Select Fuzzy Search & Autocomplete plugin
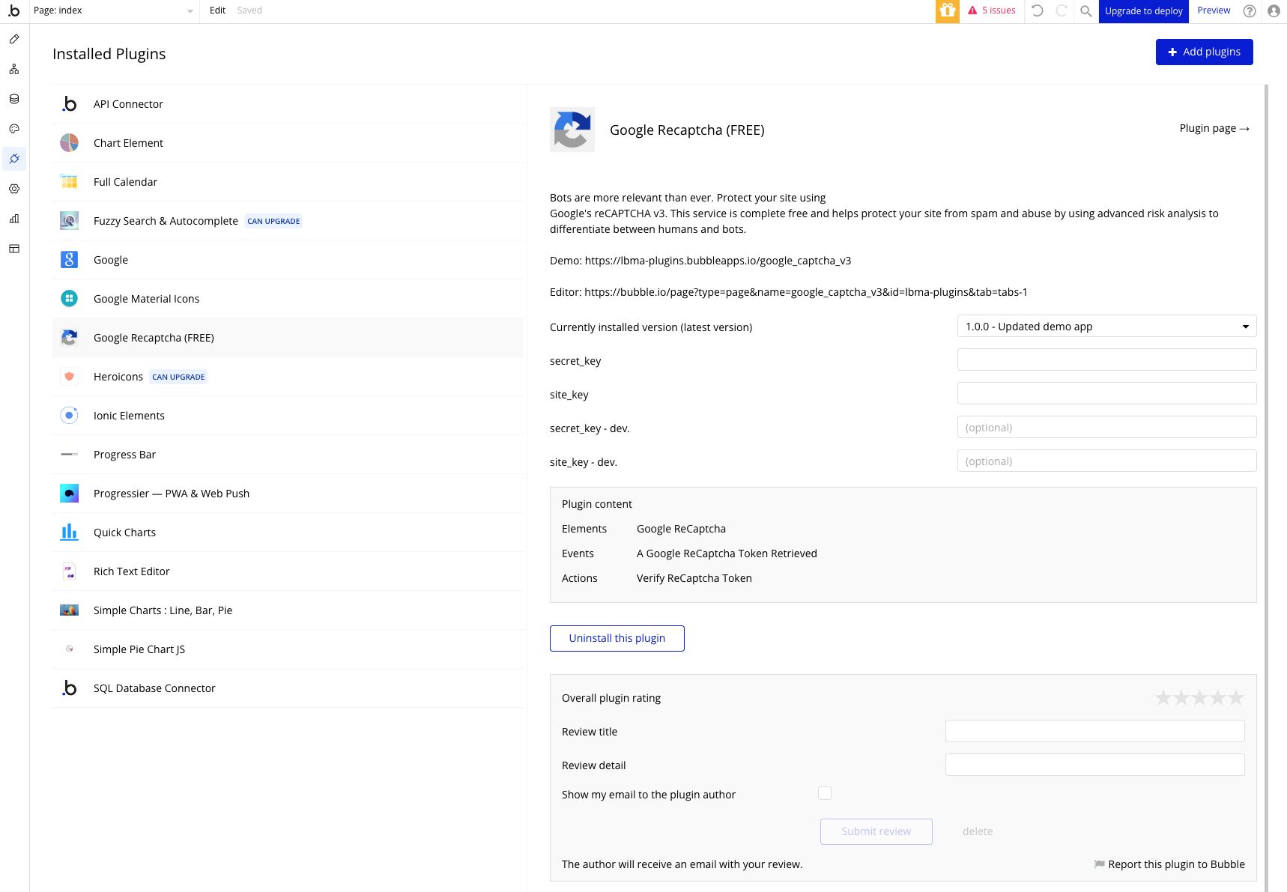 (288, 221)
